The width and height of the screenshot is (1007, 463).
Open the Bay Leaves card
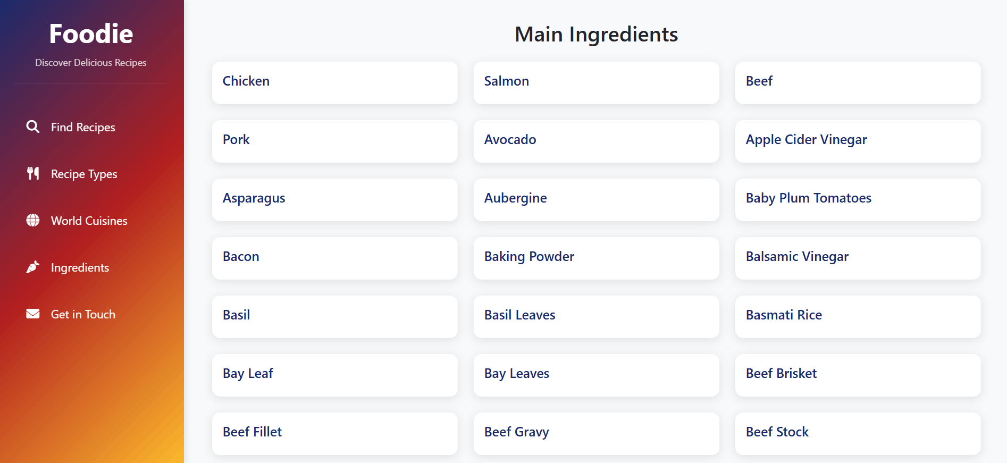coord(597,375)
